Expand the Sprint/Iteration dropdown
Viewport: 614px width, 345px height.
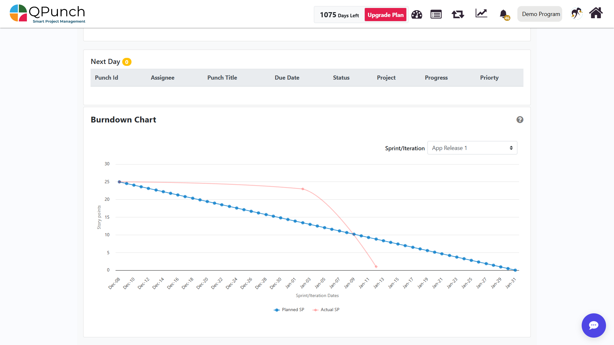(472, 148)
